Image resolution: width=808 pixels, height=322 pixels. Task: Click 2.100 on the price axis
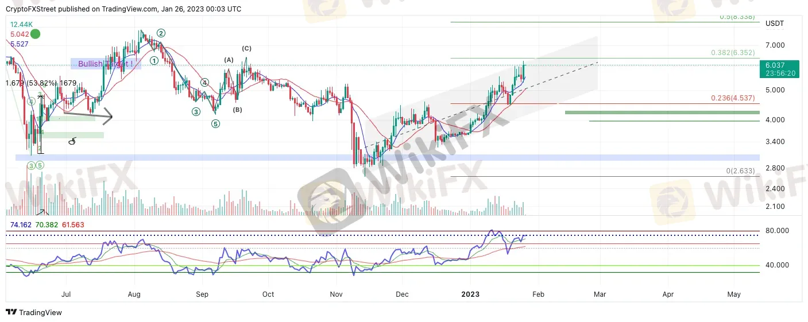[x=775, y=207]
